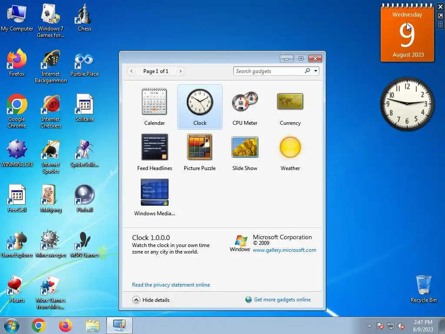Close the desktop Calendar gadget
Screen dimensions: 445x334
click(x=441, y=7)
